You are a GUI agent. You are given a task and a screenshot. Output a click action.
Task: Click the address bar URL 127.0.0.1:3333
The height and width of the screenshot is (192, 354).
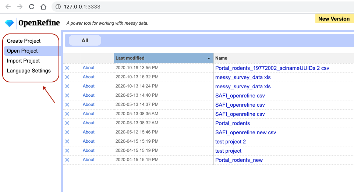point(82,7)
